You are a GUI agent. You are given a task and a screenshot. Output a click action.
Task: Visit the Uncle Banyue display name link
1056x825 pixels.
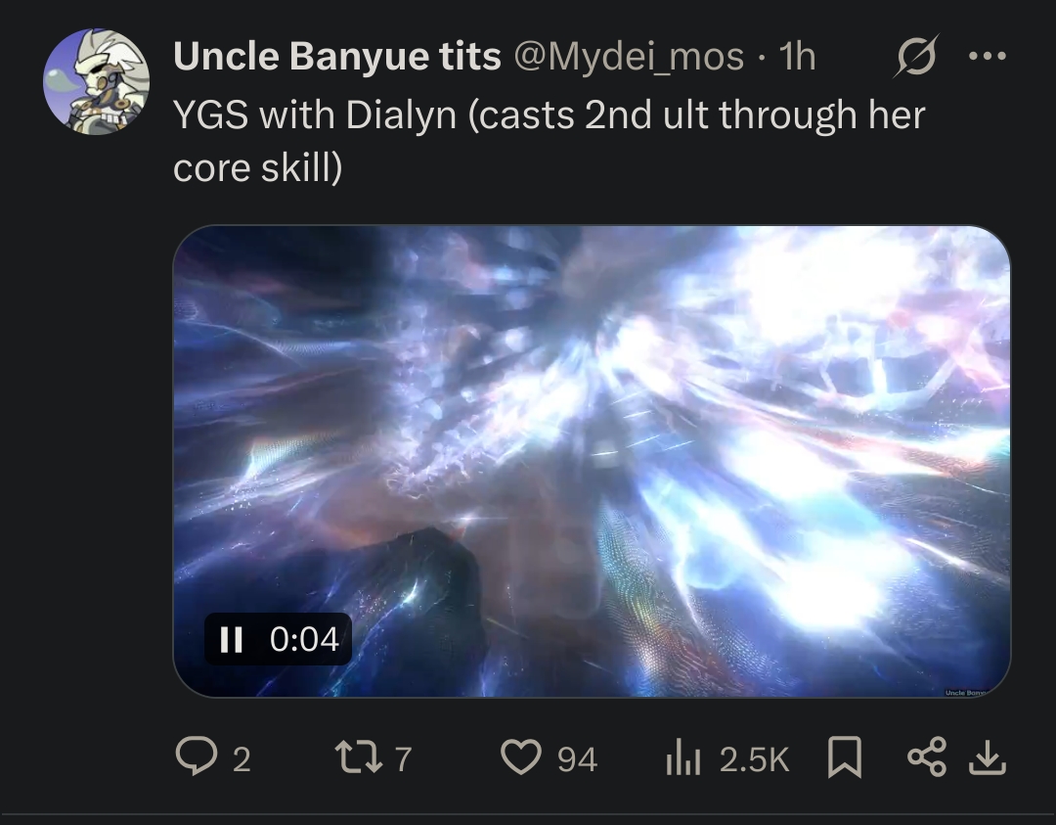coord(336,56)
